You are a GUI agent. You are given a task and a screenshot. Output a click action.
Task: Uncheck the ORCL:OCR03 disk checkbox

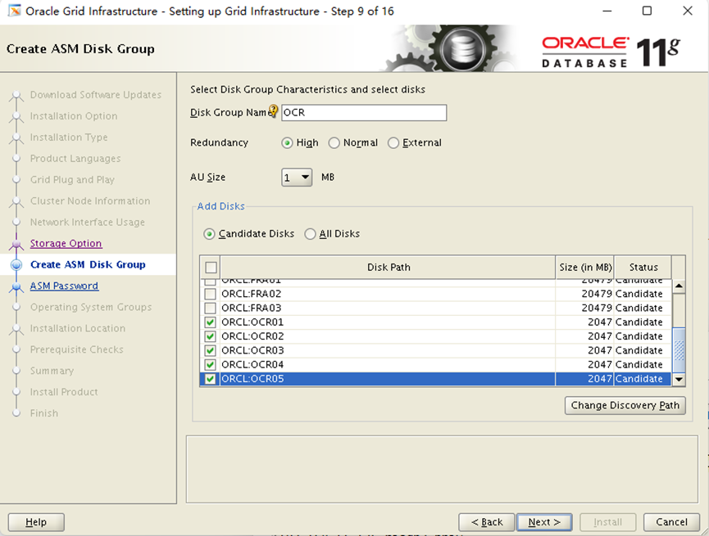(x=211, y=350)
